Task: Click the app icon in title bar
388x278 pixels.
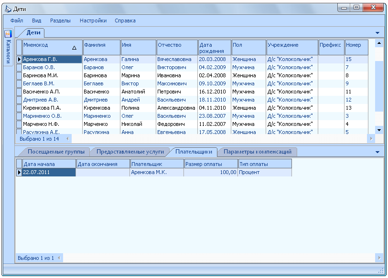Action: (x=8, y=9)
